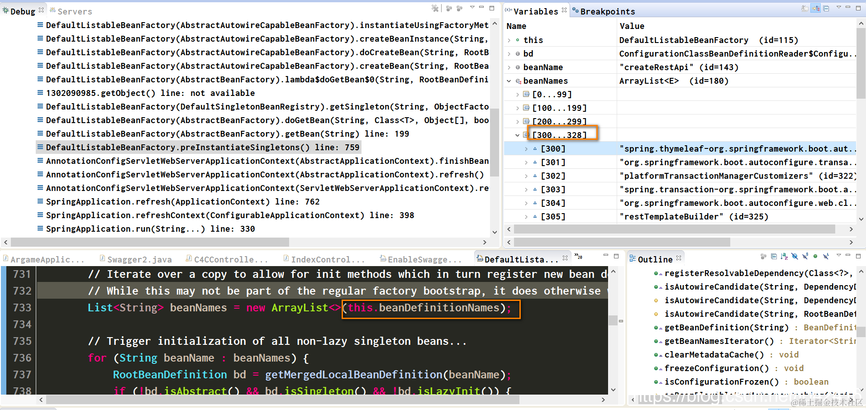Maximize the editor area
This screenshot has width=866, height=410.
pyautogui.click(x=616, y=256)
